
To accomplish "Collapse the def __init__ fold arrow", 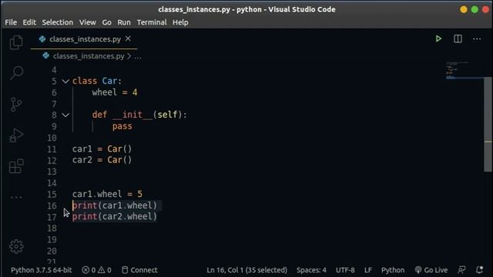I will pyautogui.click(x=65, y=115).
